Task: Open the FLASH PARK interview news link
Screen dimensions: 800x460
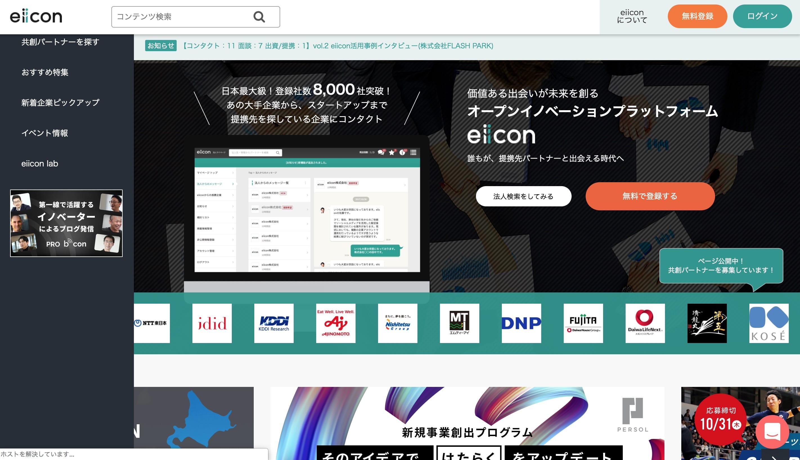Action: [337, 46]
